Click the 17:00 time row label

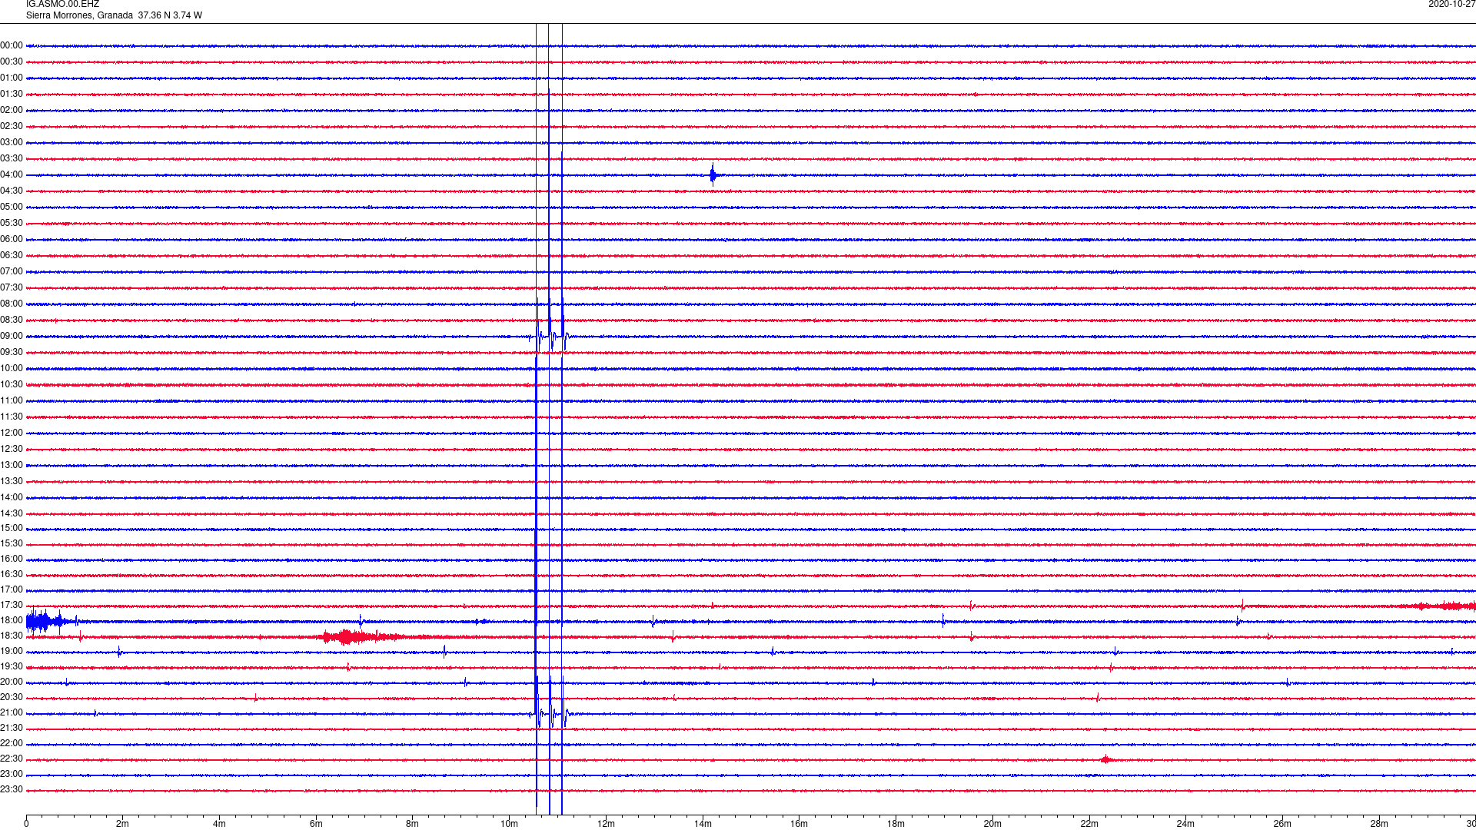[12, 590]
